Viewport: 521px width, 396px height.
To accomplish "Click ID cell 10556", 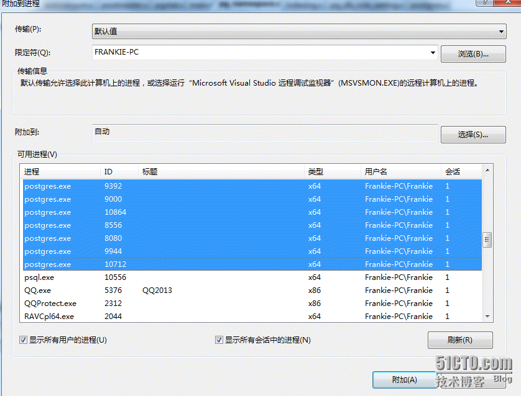I will [115, 277].
